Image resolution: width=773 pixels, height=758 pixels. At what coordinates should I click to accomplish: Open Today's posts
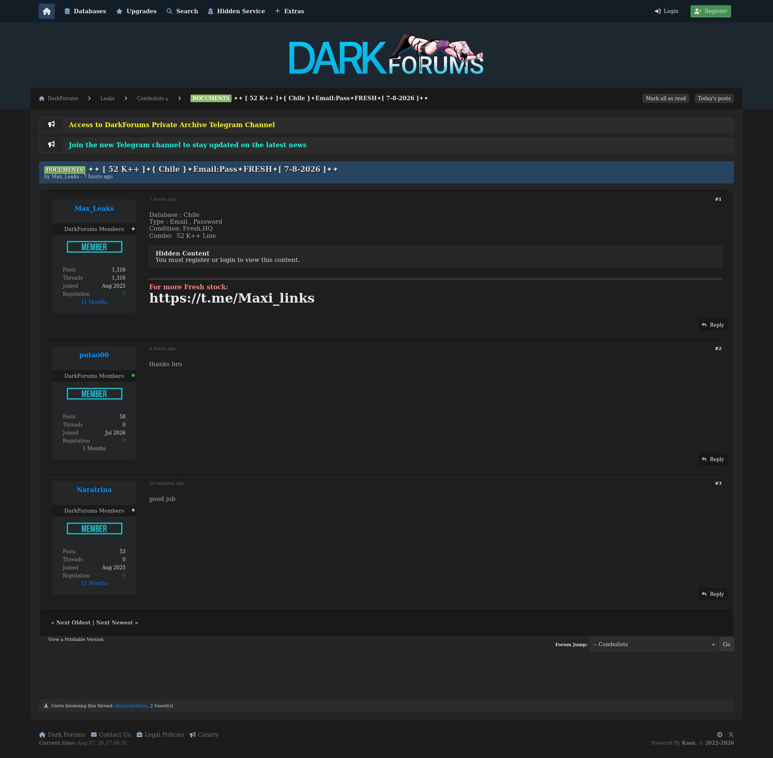(x=714, y=99)
